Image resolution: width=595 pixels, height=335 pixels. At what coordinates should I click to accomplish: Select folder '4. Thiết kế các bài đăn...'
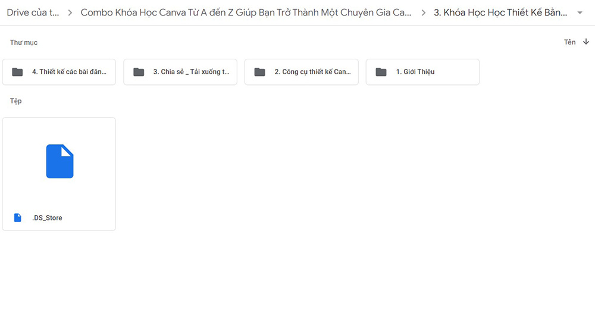[x=59, y=72]
